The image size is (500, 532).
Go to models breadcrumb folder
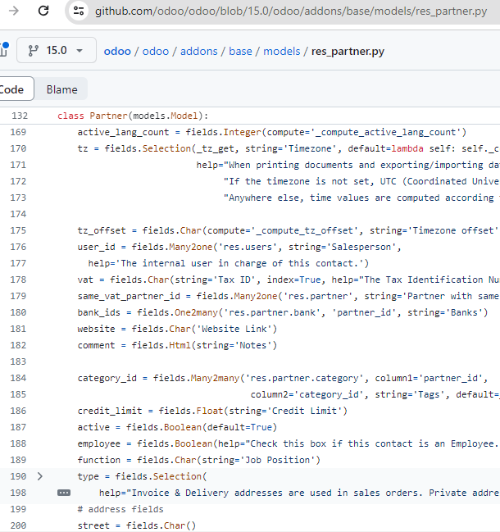(x=281, y=51)
